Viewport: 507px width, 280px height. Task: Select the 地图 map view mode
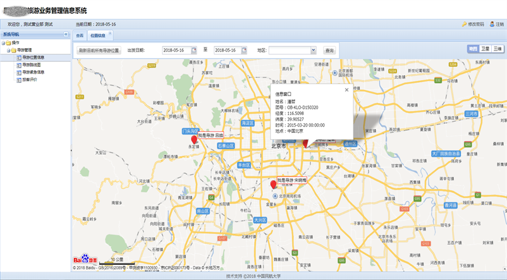tap(473, 49)
